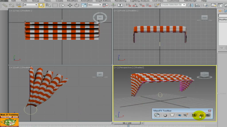Click the time slider next-frame arrow
227x127 pixels.
tap(142, 123)
